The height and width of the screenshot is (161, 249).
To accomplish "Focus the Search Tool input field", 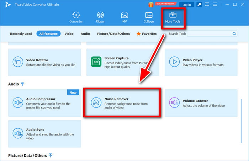I will click(x=209, y=34).
